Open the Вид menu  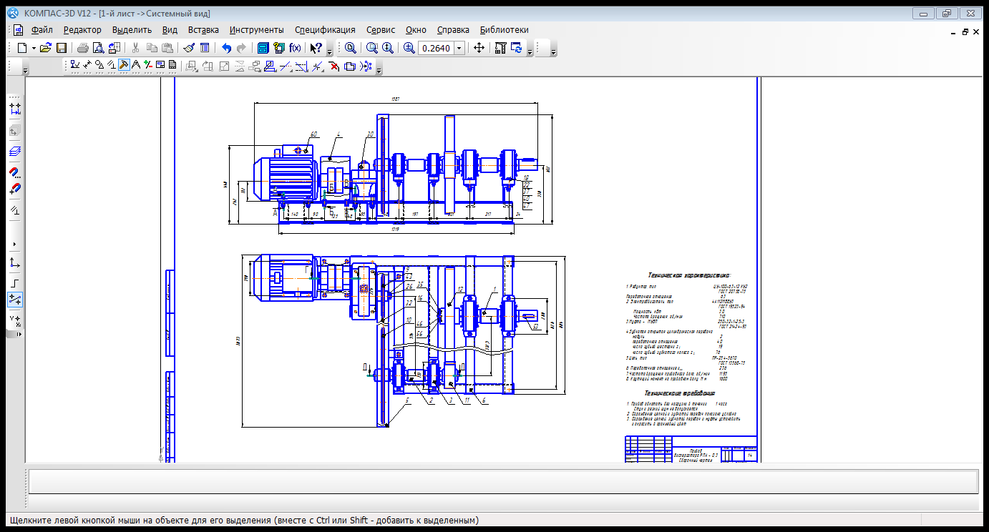(x=170, y=30)
